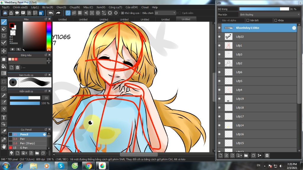Image resolution: width=303 pixels, height=170 pixels.
Task: Enable the curve snap guide
Action: pyautogui.click(x=104, y=13)
